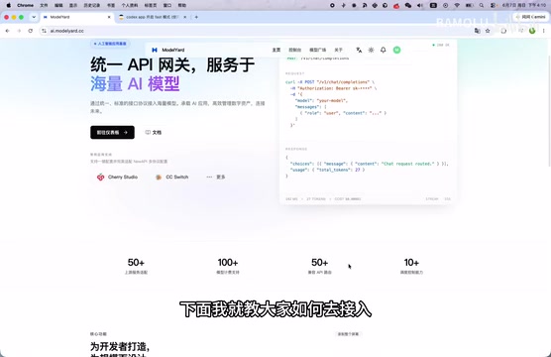Expand the 更多 integrations option

216,177
